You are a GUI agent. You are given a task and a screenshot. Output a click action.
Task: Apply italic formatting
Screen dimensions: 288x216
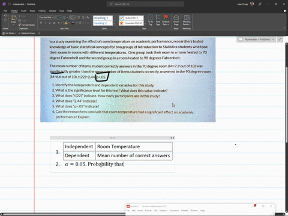click(x=46, y=23)
